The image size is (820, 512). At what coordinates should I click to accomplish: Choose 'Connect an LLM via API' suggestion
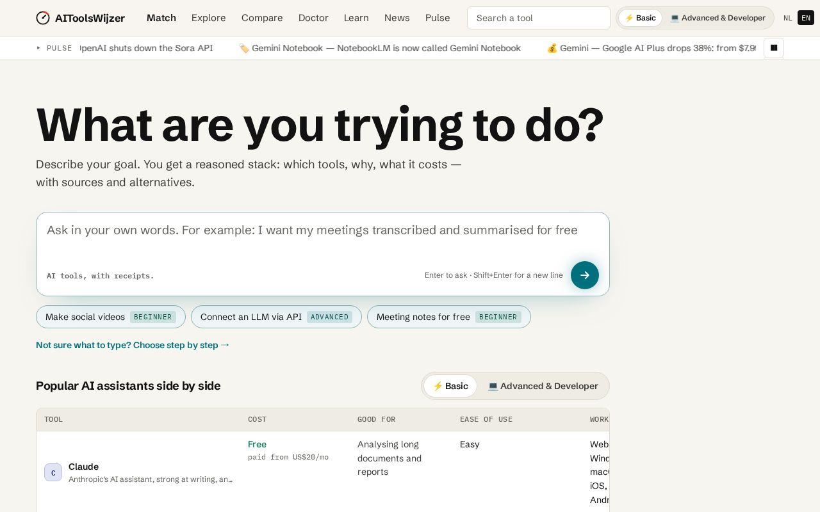pyautogui.click(x=276, y=317)
